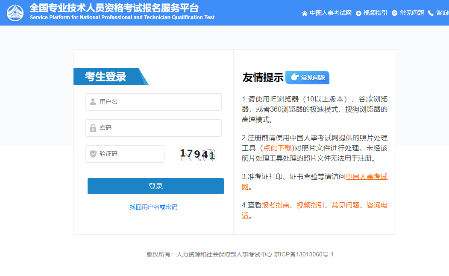
Task: Click the user icon in username field
Action: click(x=93, y=102)
